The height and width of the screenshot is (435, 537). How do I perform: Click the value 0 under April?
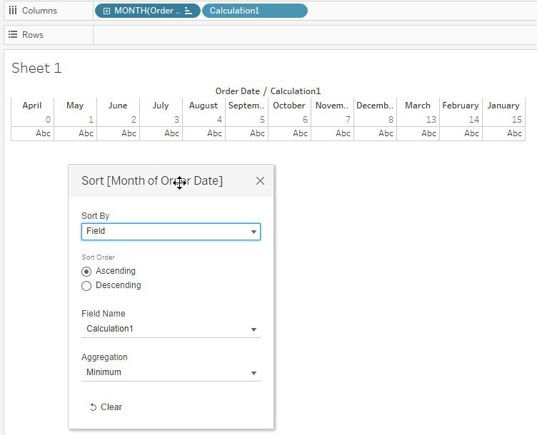[48, 120]
